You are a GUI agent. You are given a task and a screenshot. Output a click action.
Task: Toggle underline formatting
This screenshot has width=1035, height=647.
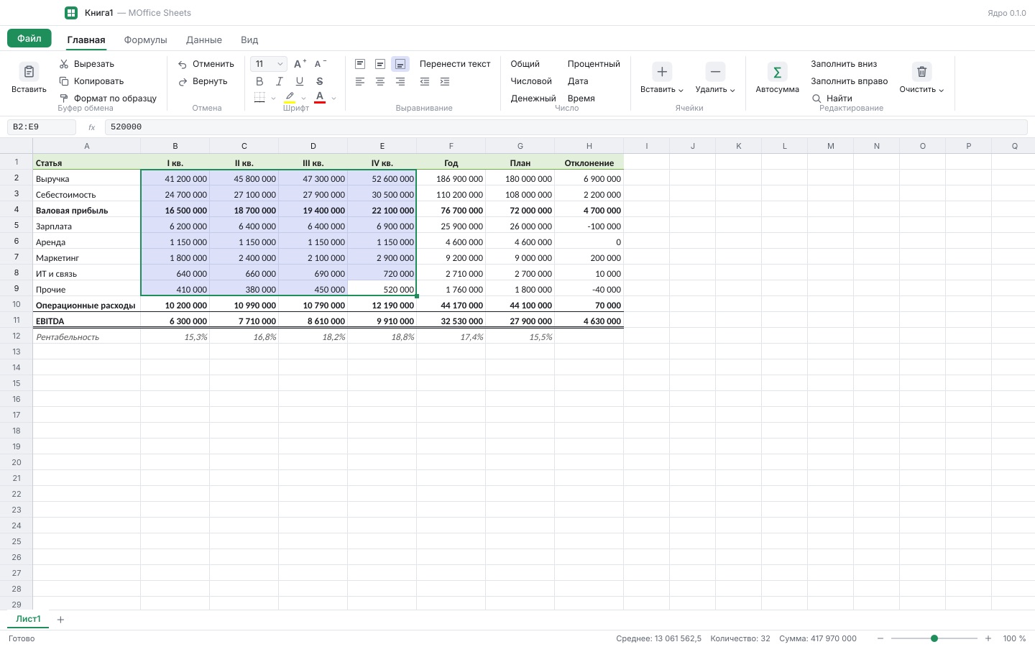point(300,81)
